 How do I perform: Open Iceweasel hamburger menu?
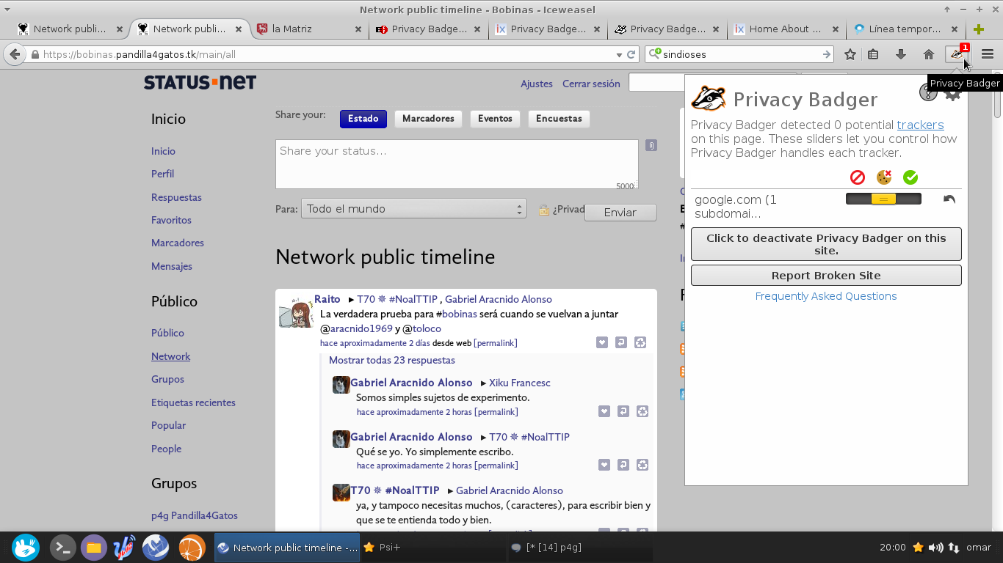pyautogui.click(x=988, y=54)
